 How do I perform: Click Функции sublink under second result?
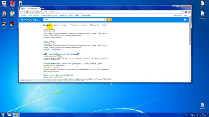coord(46,50)
